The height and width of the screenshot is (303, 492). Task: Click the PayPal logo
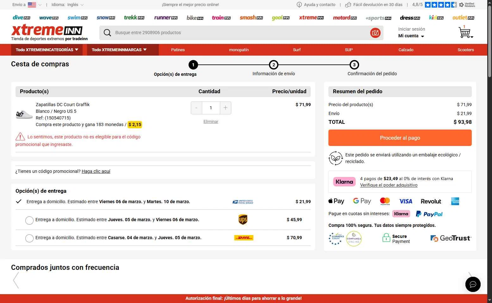tap(429, 214)
